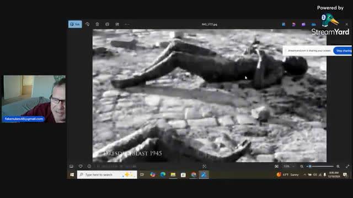Click the zoom in magnifier icon

[338, 166]
